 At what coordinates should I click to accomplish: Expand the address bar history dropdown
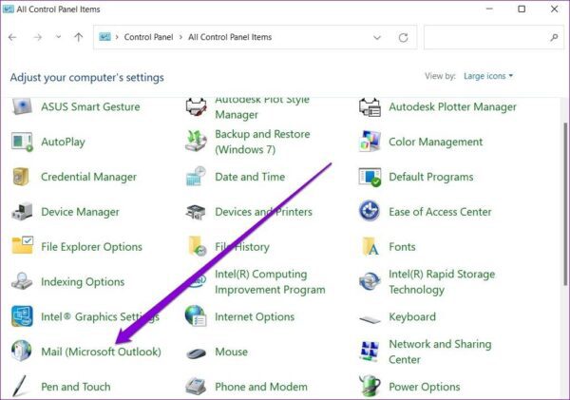pyautogui.click(x=377, y=37)
